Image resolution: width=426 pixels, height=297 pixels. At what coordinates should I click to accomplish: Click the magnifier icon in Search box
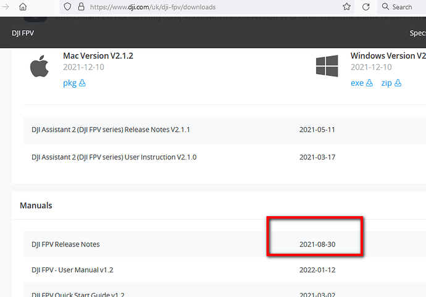coord(385,7)
